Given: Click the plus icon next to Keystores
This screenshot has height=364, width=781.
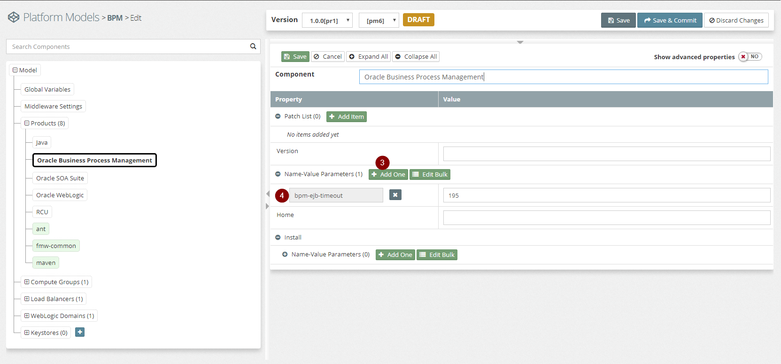Looking at the screenshot, I should 80,332.
